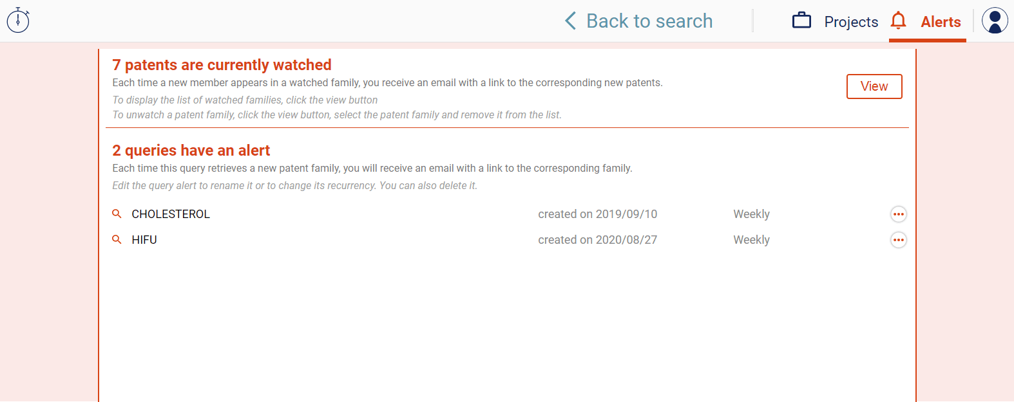Go to Back to search

click(x=649, y=21)
